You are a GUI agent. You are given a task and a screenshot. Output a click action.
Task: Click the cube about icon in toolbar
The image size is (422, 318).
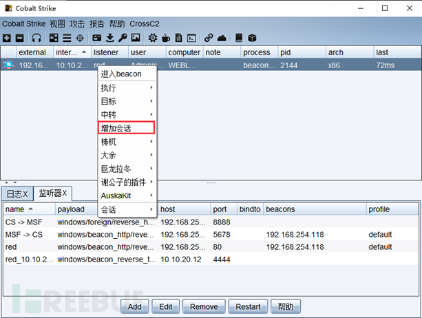(252, 38)
